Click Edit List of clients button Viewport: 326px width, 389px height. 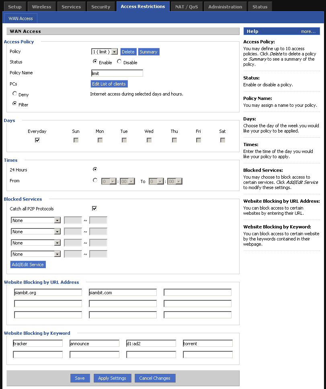(x=109, y=84)
